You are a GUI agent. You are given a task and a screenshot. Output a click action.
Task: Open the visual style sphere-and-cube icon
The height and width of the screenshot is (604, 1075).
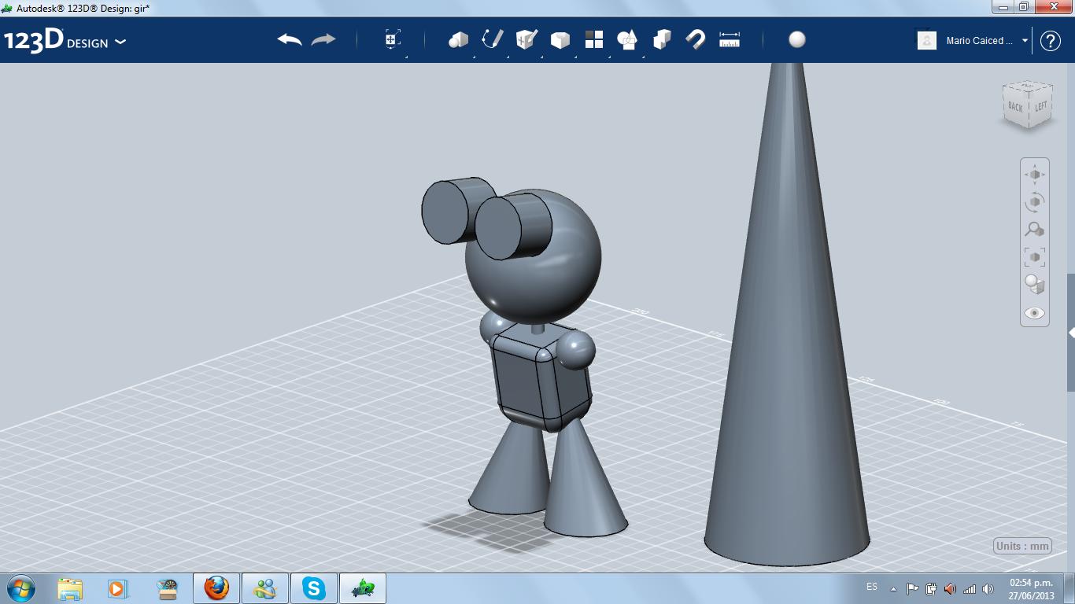1035,285
